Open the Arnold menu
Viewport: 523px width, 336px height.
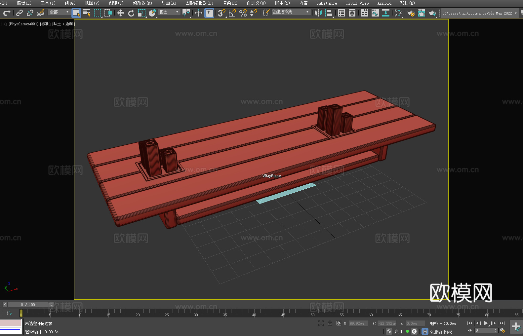click(384, 3)
